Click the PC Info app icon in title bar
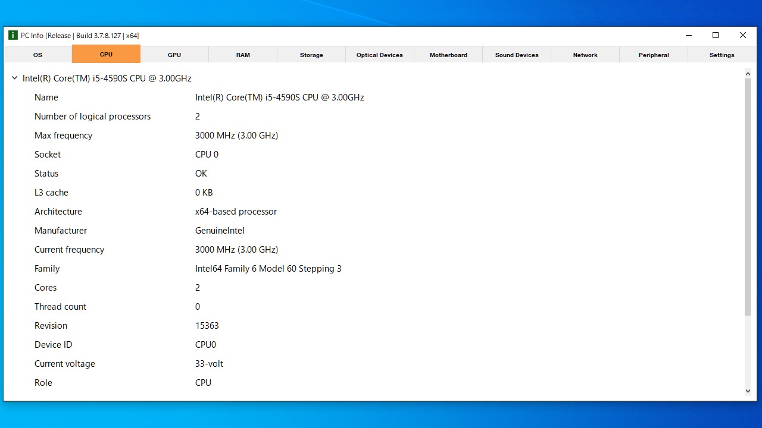762x428 pixels. 13,35
